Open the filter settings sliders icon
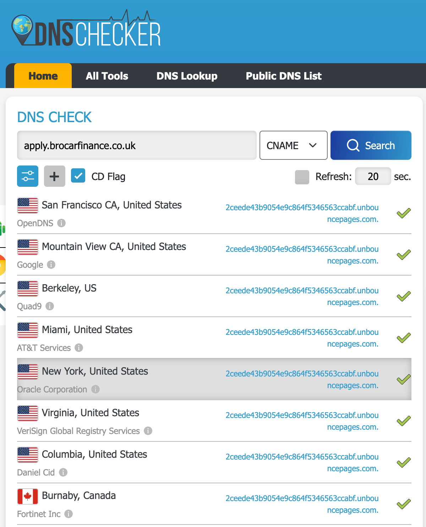The image size is (426, 527). [x=28, y=176]
